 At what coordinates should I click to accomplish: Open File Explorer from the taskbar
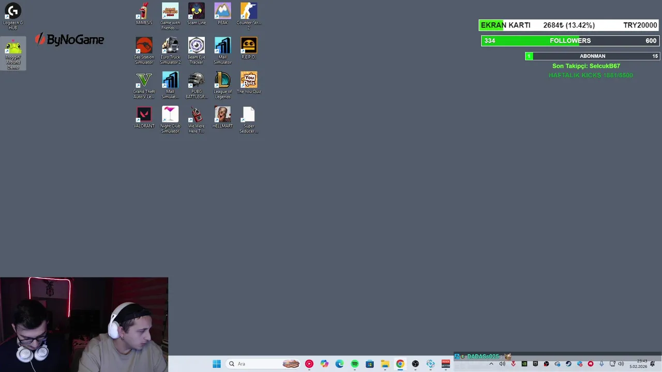point(385,364)
